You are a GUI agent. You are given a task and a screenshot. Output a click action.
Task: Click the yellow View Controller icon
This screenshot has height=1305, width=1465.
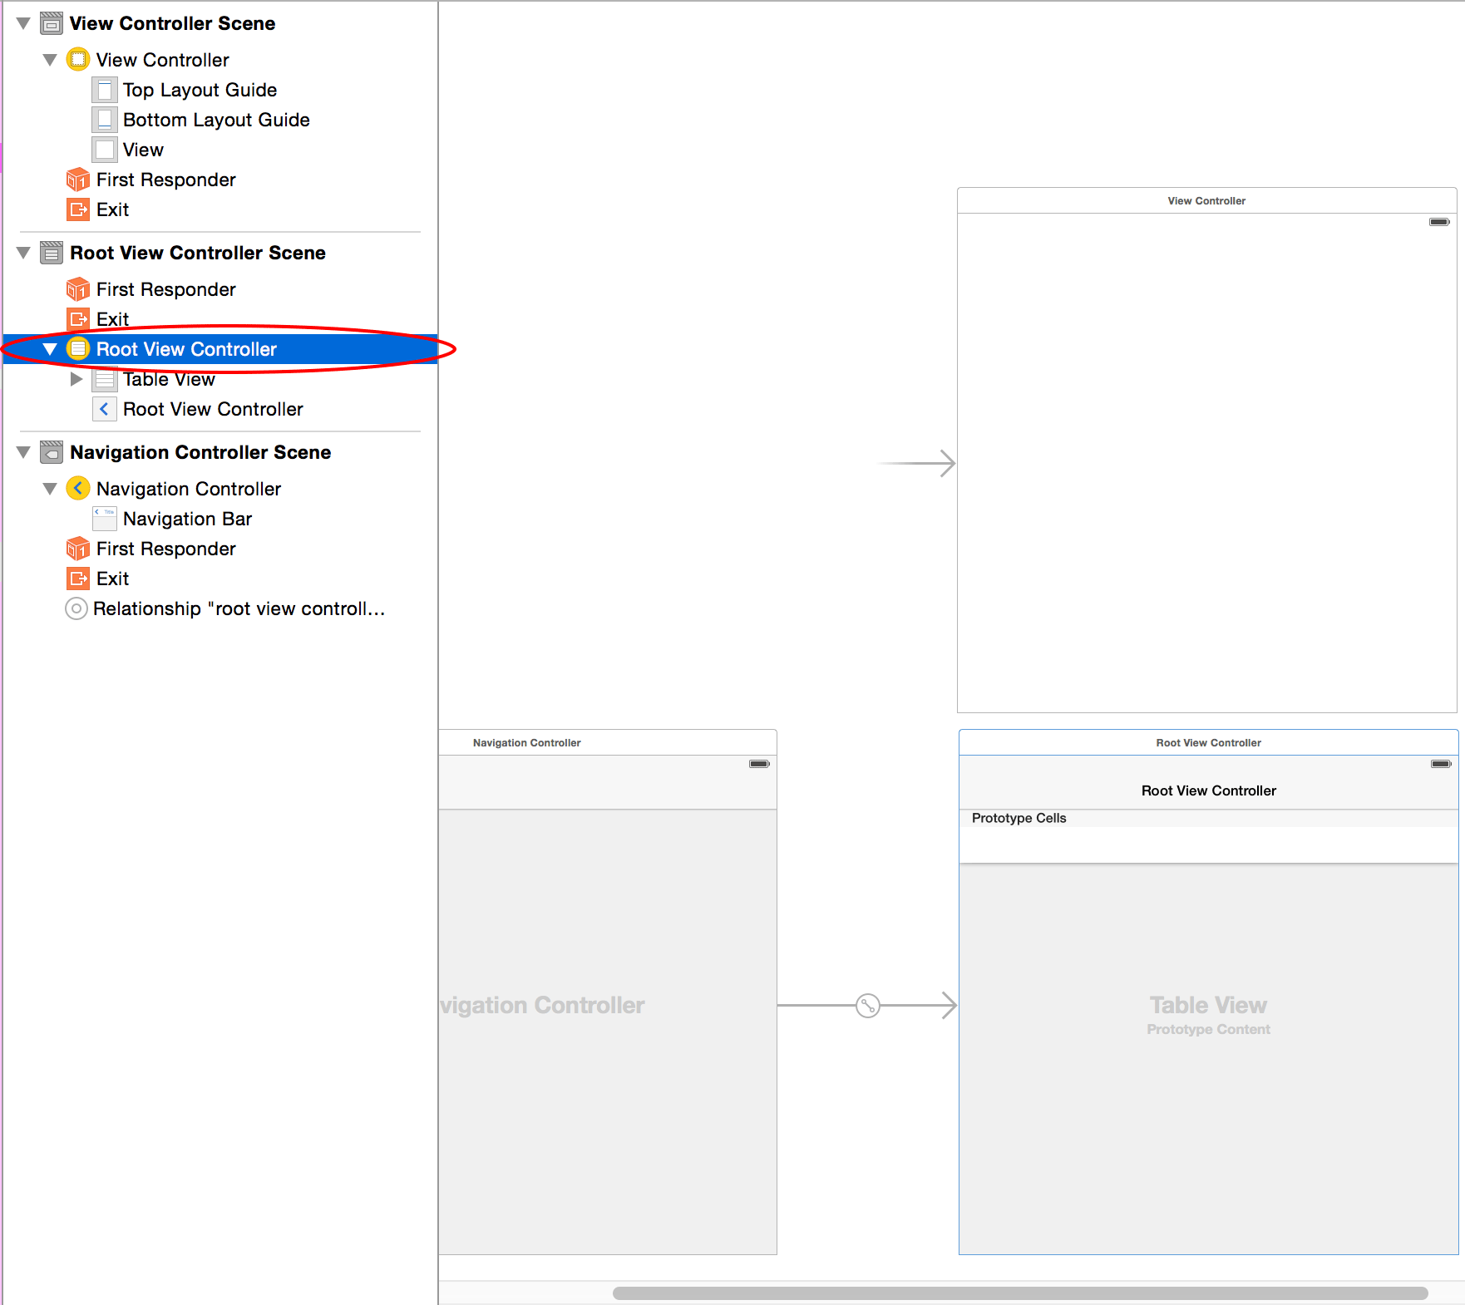(x=77, y=60)
